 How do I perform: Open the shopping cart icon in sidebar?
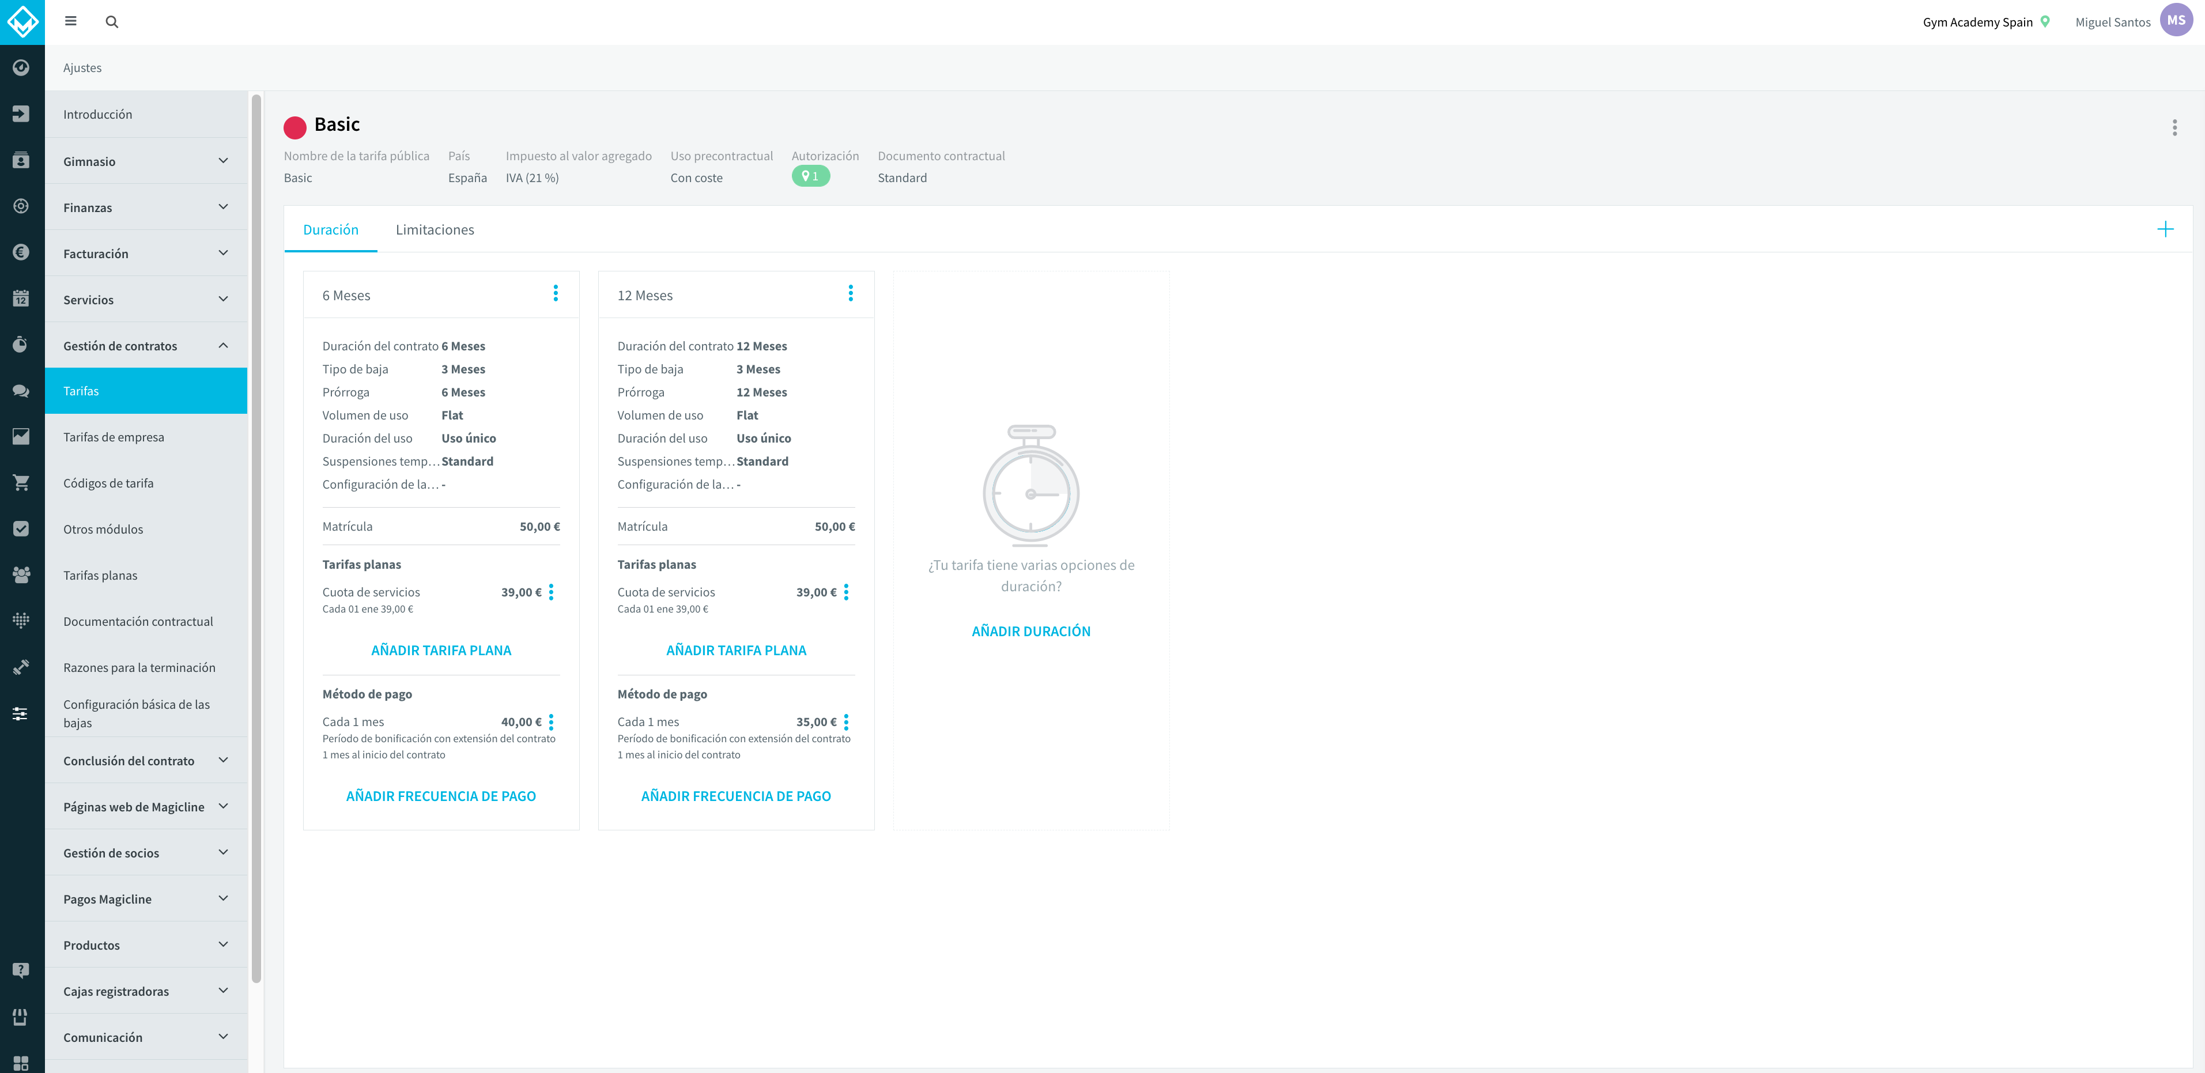pyautogui.click(x=21, y=483)
